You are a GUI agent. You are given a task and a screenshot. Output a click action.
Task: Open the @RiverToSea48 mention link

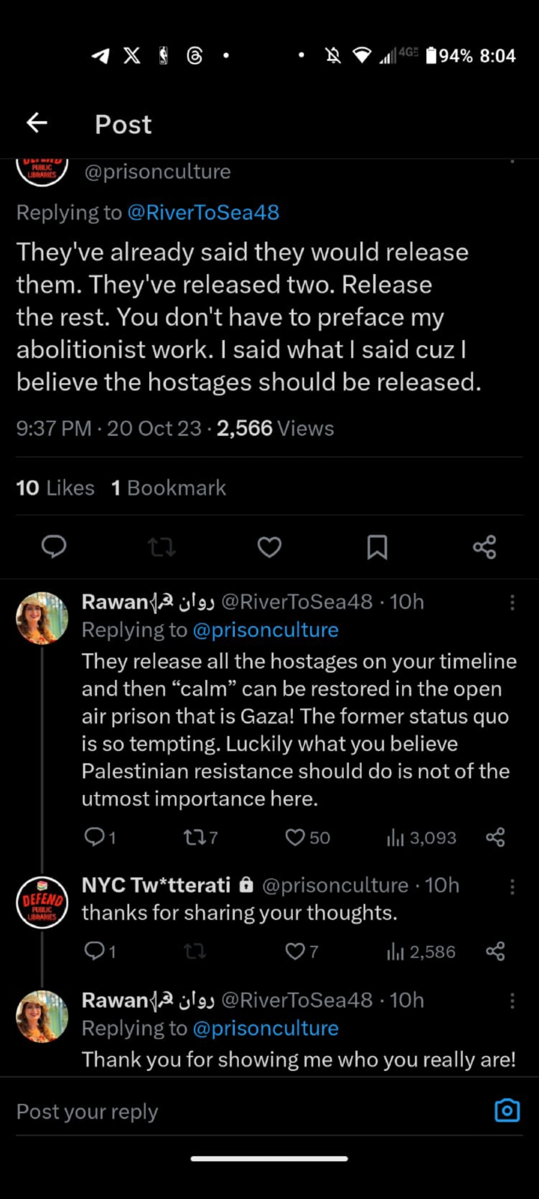pos(203,212)
